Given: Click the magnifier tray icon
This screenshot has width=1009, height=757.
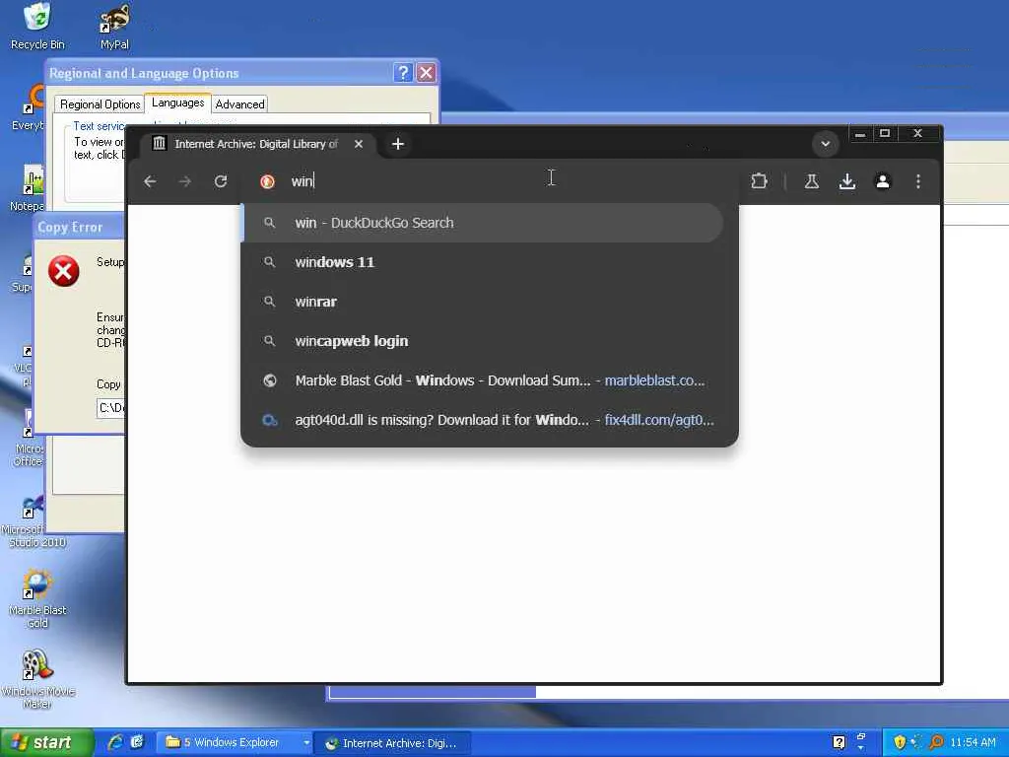Looking at the screenshot, I should (x=936, y=743).
